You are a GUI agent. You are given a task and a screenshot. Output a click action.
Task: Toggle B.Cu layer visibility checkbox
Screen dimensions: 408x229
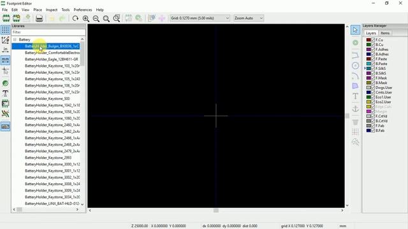click(x=373, y=45)
